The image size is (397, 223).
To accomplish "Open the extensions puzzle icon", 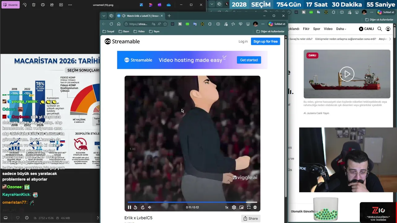I will tap(210, 24).
